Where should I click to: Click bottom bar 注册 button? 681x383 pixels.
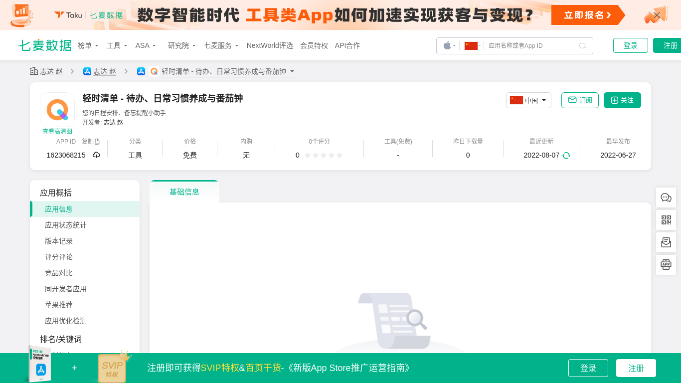pyautogui.click(x=636, y=368)
